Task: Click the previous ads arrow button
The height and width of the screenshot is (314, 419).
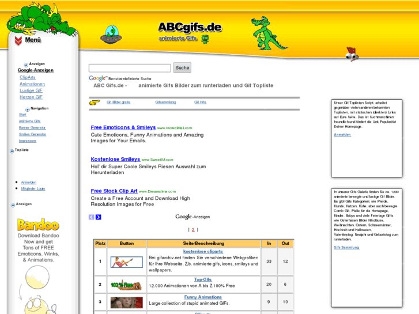Action: [x=92, y=217]
